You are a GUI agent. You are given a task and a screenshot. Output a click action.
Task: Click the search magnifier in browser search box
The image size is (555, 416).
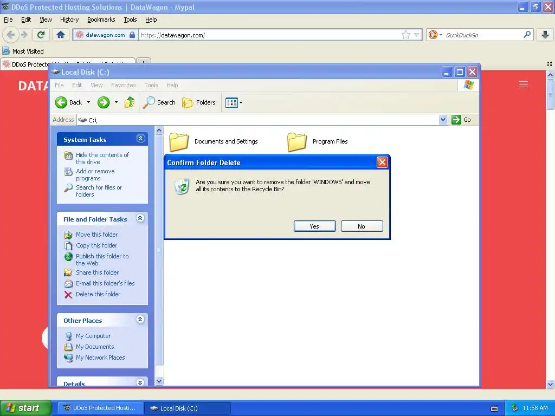527,34
